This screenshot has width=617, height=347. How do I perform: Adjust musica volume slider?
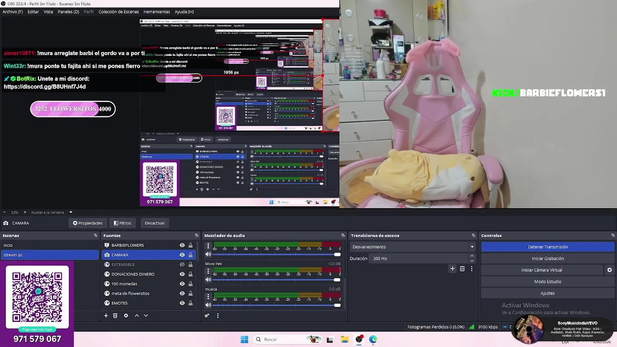pos(277,305)
